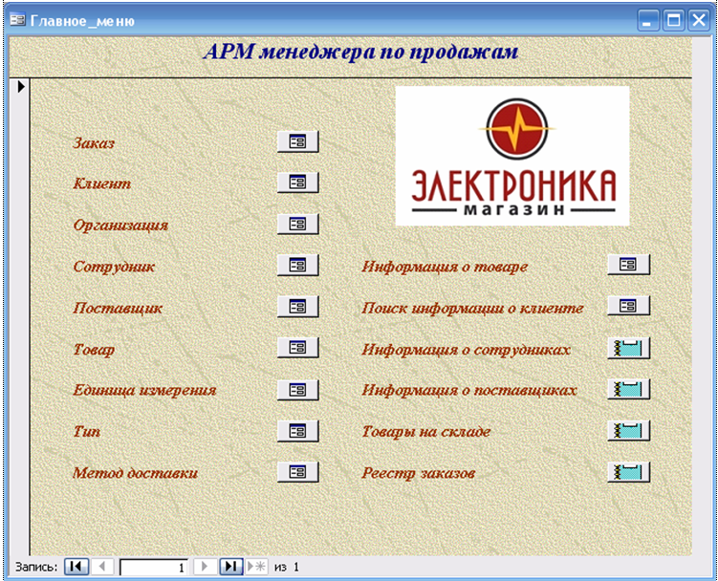Image resolution: width=718 pixels, height=581 pixels.
Task: Open the Реестр заказов report button
Action: click(628, 472)
